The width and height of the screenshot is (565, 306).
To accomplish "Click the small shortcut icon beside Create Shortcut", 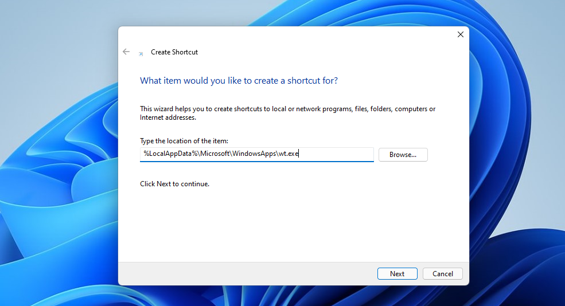I will pos(141,54).
